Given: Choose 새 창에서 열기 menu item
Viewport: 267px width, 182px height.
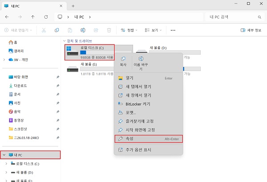Looking at the screenshot, I should [x=149, y=95].
